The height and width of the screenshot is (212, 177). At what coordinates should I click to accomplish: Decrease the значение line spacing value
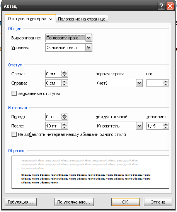166,127
